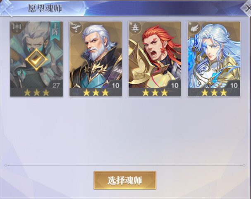Confirm with the 选择魂师 button
The height and width of the screenshot is (199, 251).
[x=125, y=180]
